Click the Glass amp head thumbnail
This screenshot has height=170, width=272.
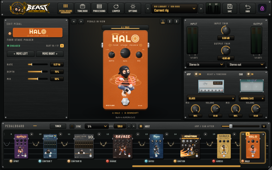[211, 86]
